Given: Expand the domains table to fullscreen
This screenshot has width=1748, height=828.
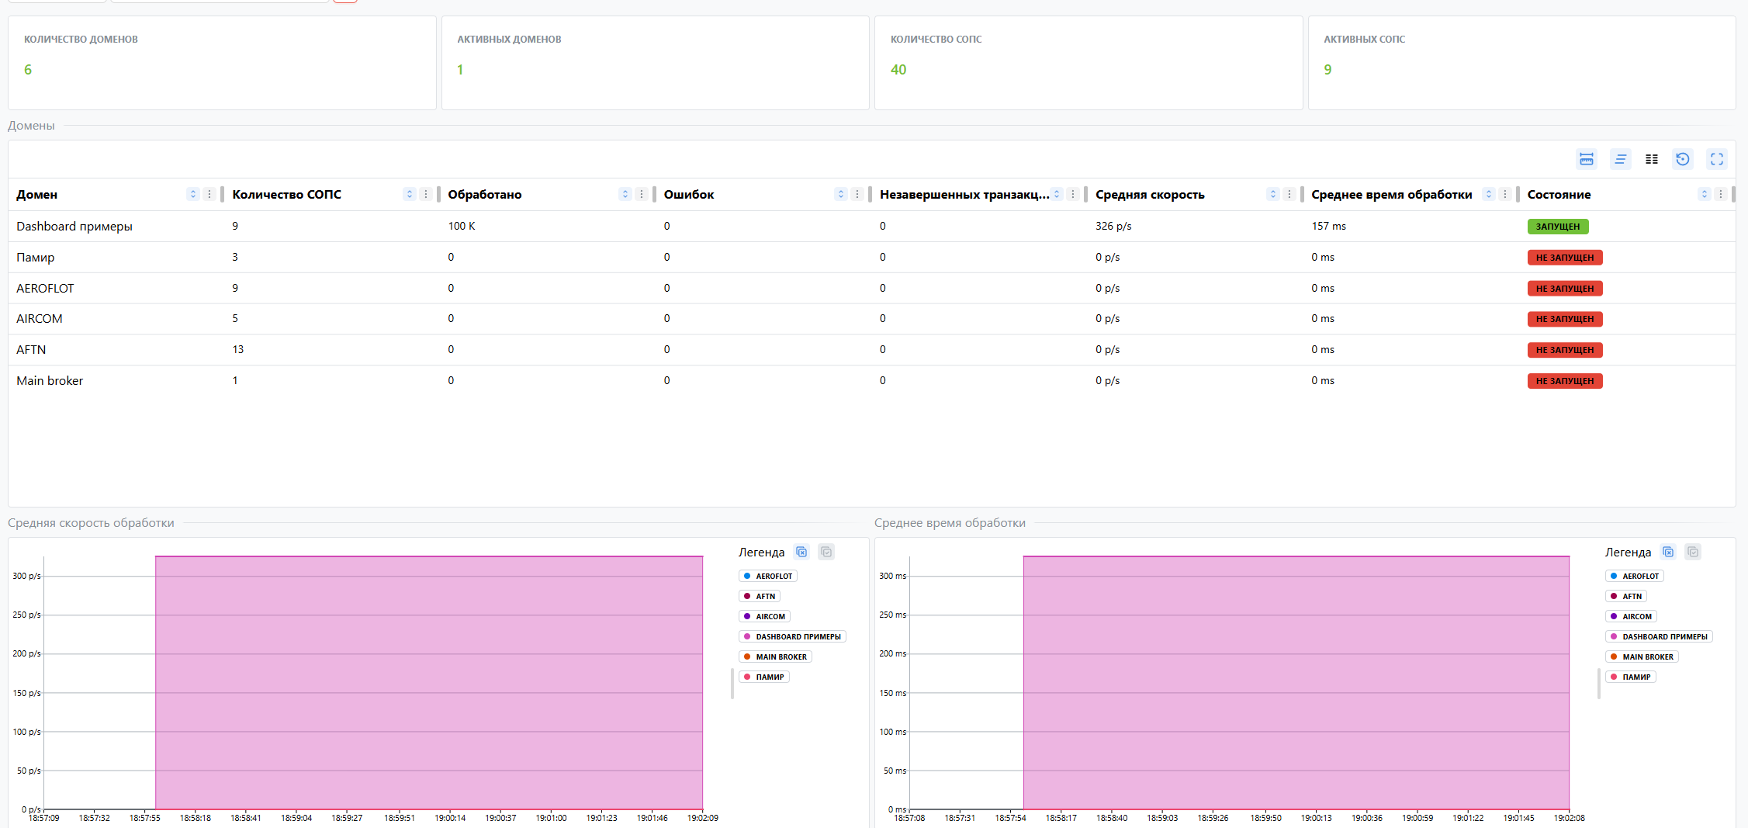Looking at the screenshot, I should [1716, 159].
